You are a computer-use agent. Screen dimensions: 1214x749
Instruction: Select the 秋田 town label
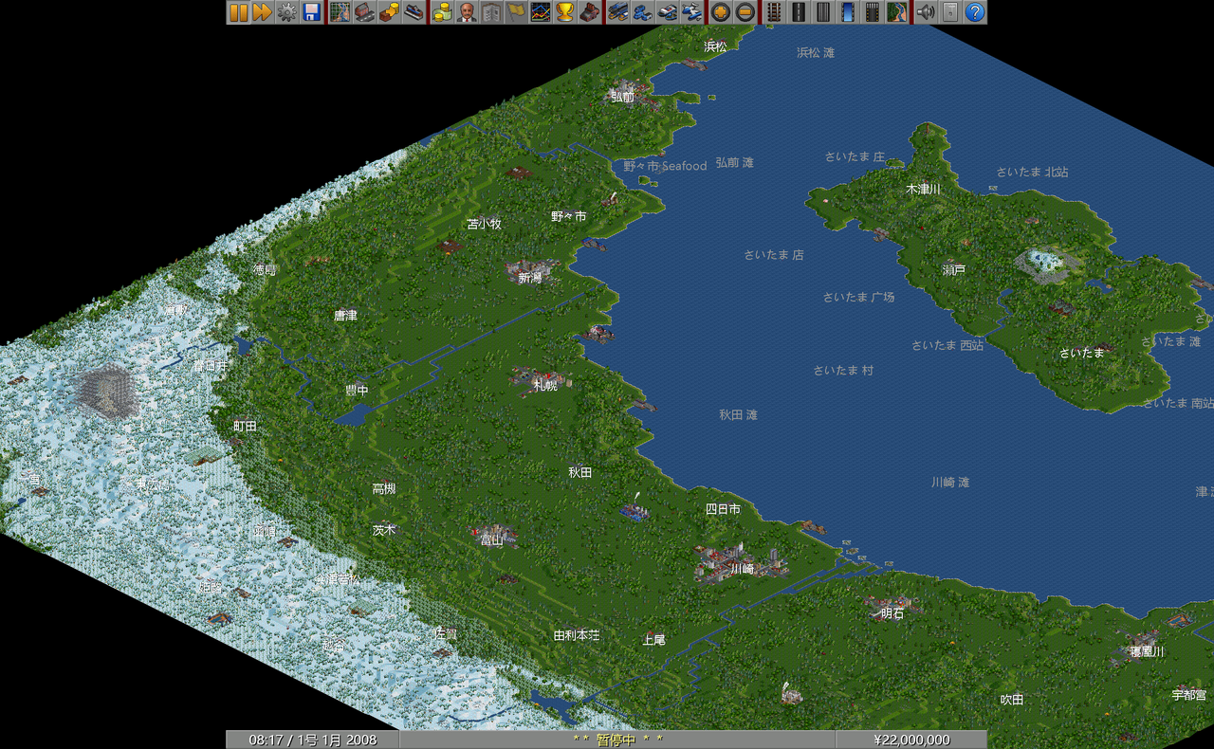coord(580,471)
